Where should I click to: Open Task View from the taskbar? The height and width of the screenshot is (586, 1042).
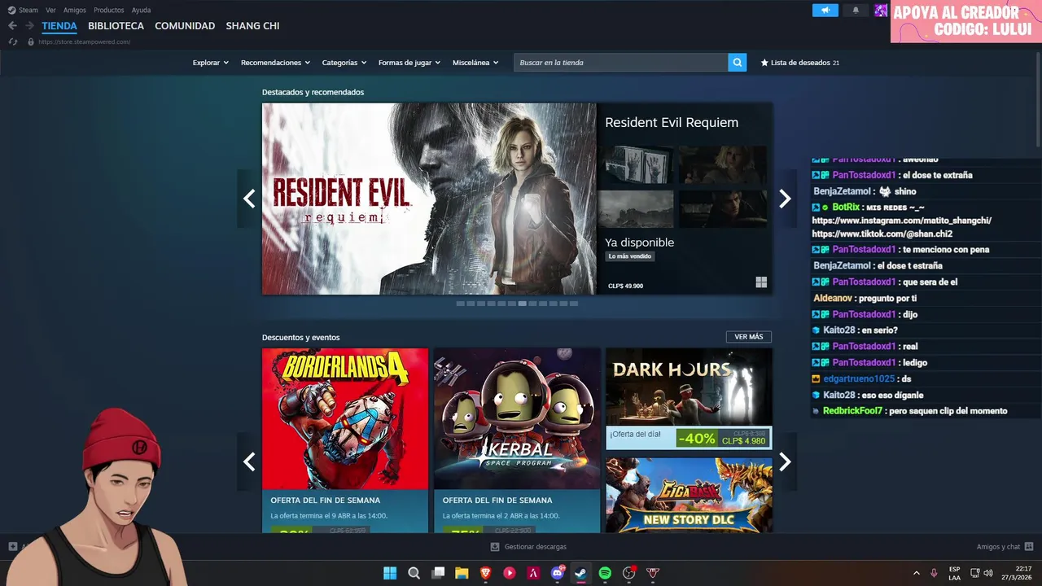coord(438,573)
